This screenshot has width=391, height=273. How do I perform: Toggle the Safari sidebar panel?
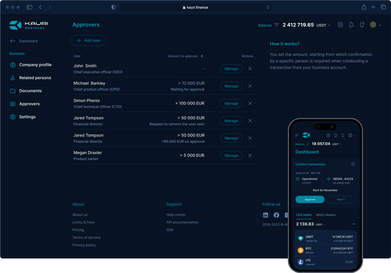click(x=30, y=7)
